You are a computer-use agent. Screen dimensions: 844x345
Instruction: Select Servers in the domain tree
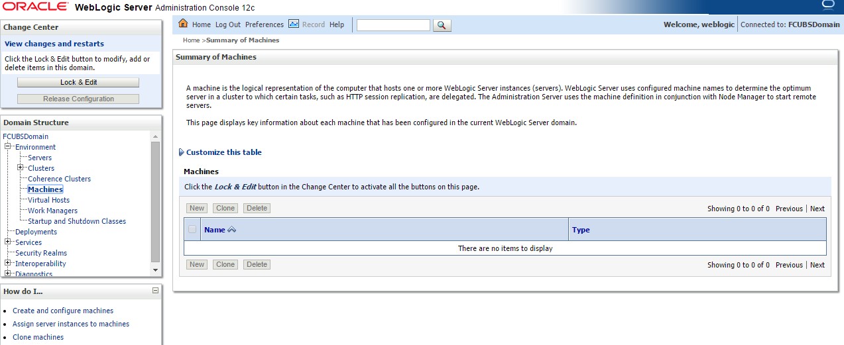click(x=40, y=158)
